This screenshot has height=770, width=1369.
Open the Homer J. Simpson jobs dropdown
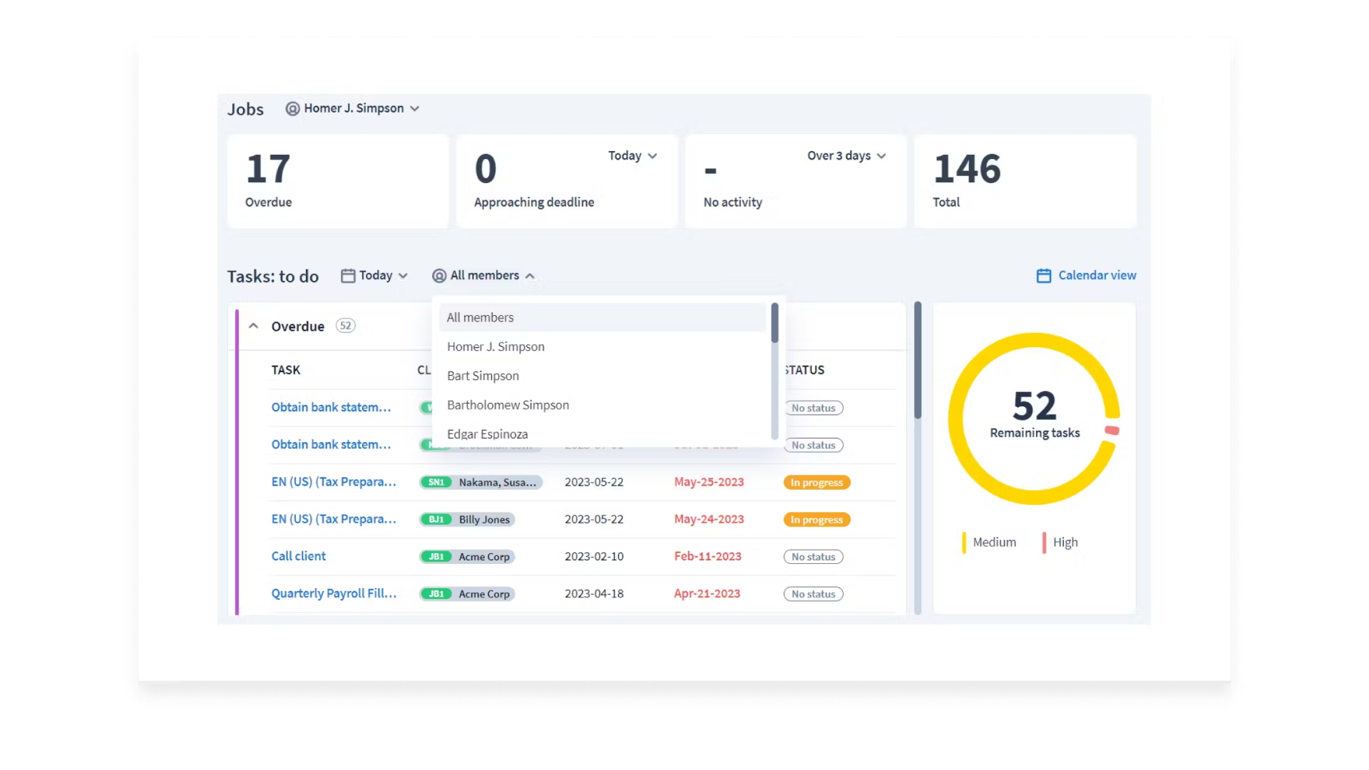(x=353, y=108)
